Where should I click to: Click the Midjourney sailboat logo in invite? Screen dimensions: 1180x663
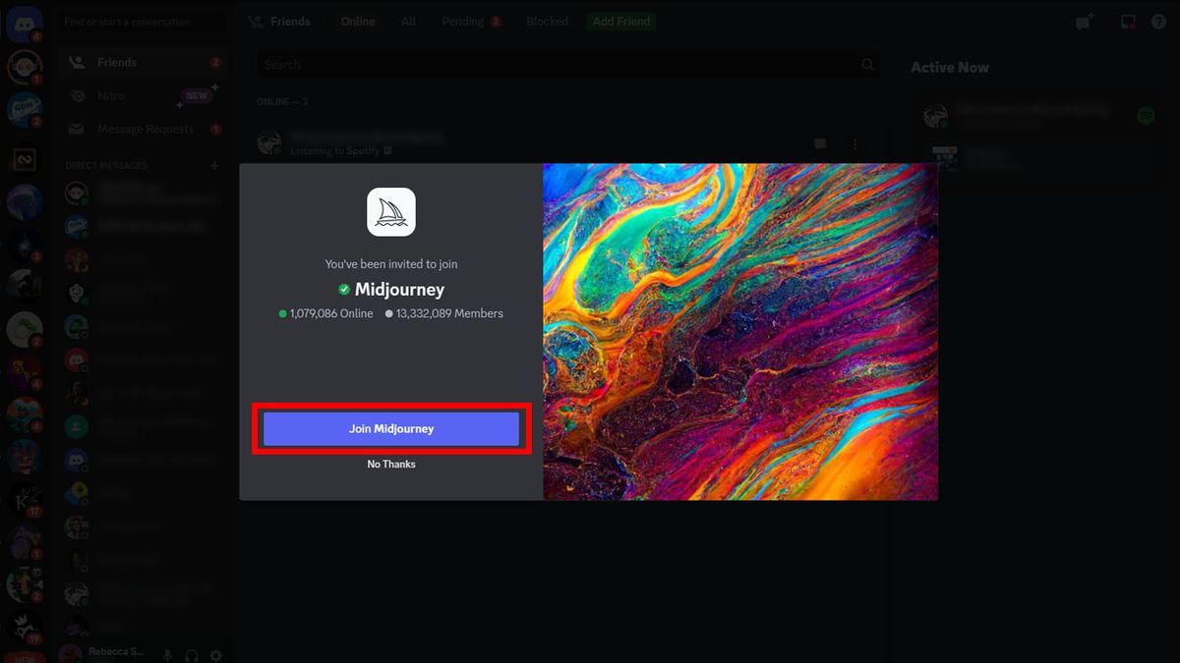(x=391, y=212)
